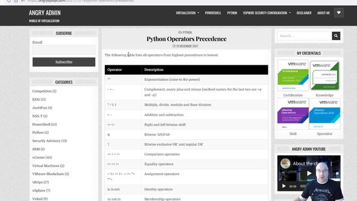Focus the Search input field

click(305, 36)
